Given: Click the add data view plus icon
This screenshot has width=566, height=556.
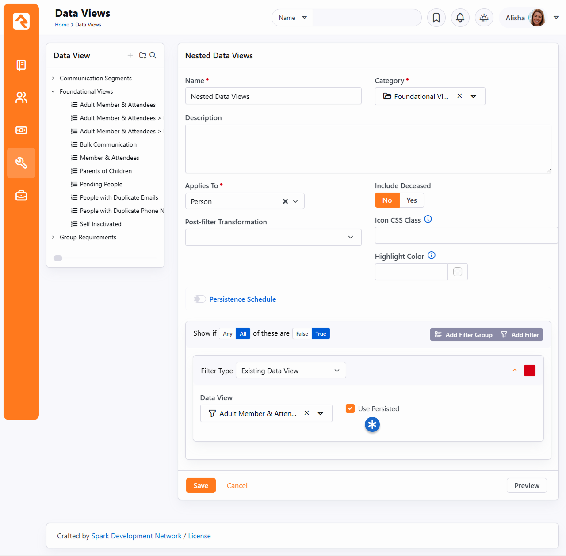Looking at the screenshot, I should 130,55.
